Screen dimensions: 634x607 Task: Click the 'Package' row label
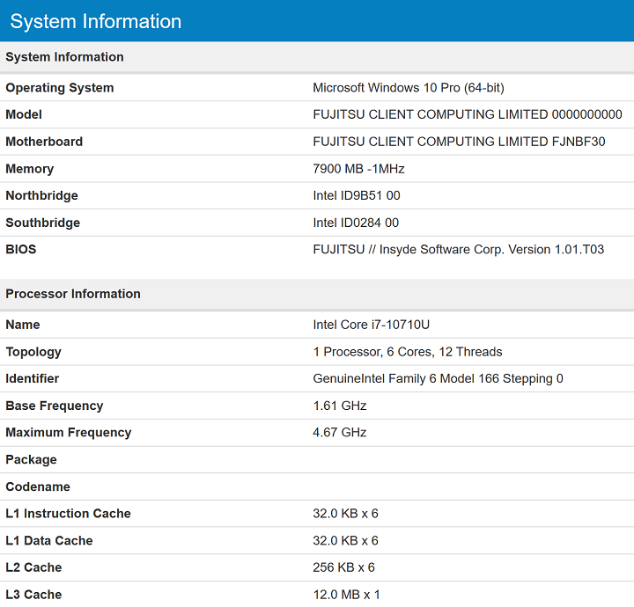31,460
